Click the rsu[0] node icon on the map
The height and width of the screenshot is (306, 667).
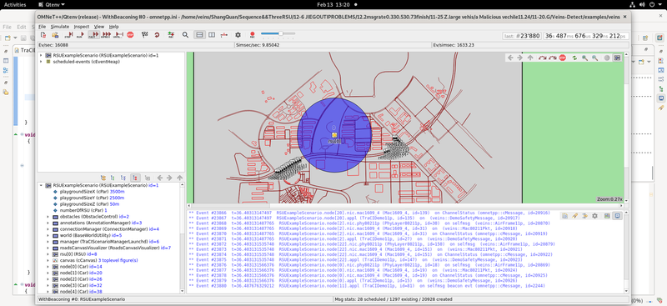point(334,135)
